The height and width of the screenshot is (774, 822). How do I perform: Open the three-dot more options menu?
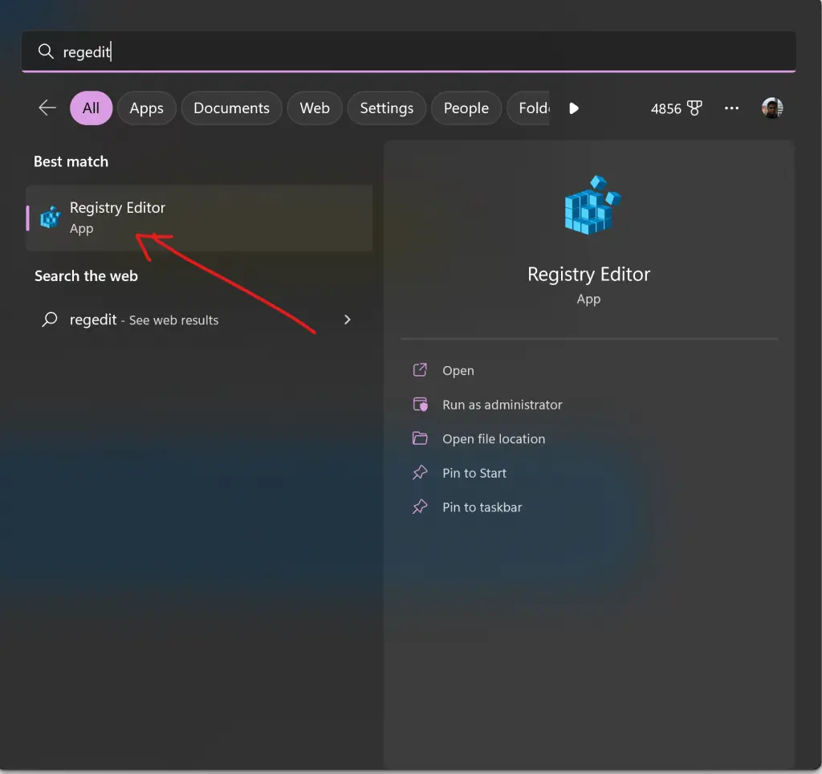pos(732,108)
